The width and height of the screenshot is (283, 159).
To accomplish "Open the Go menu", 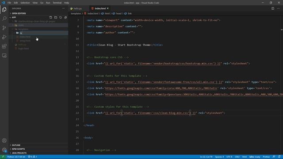I will point(42,3).
